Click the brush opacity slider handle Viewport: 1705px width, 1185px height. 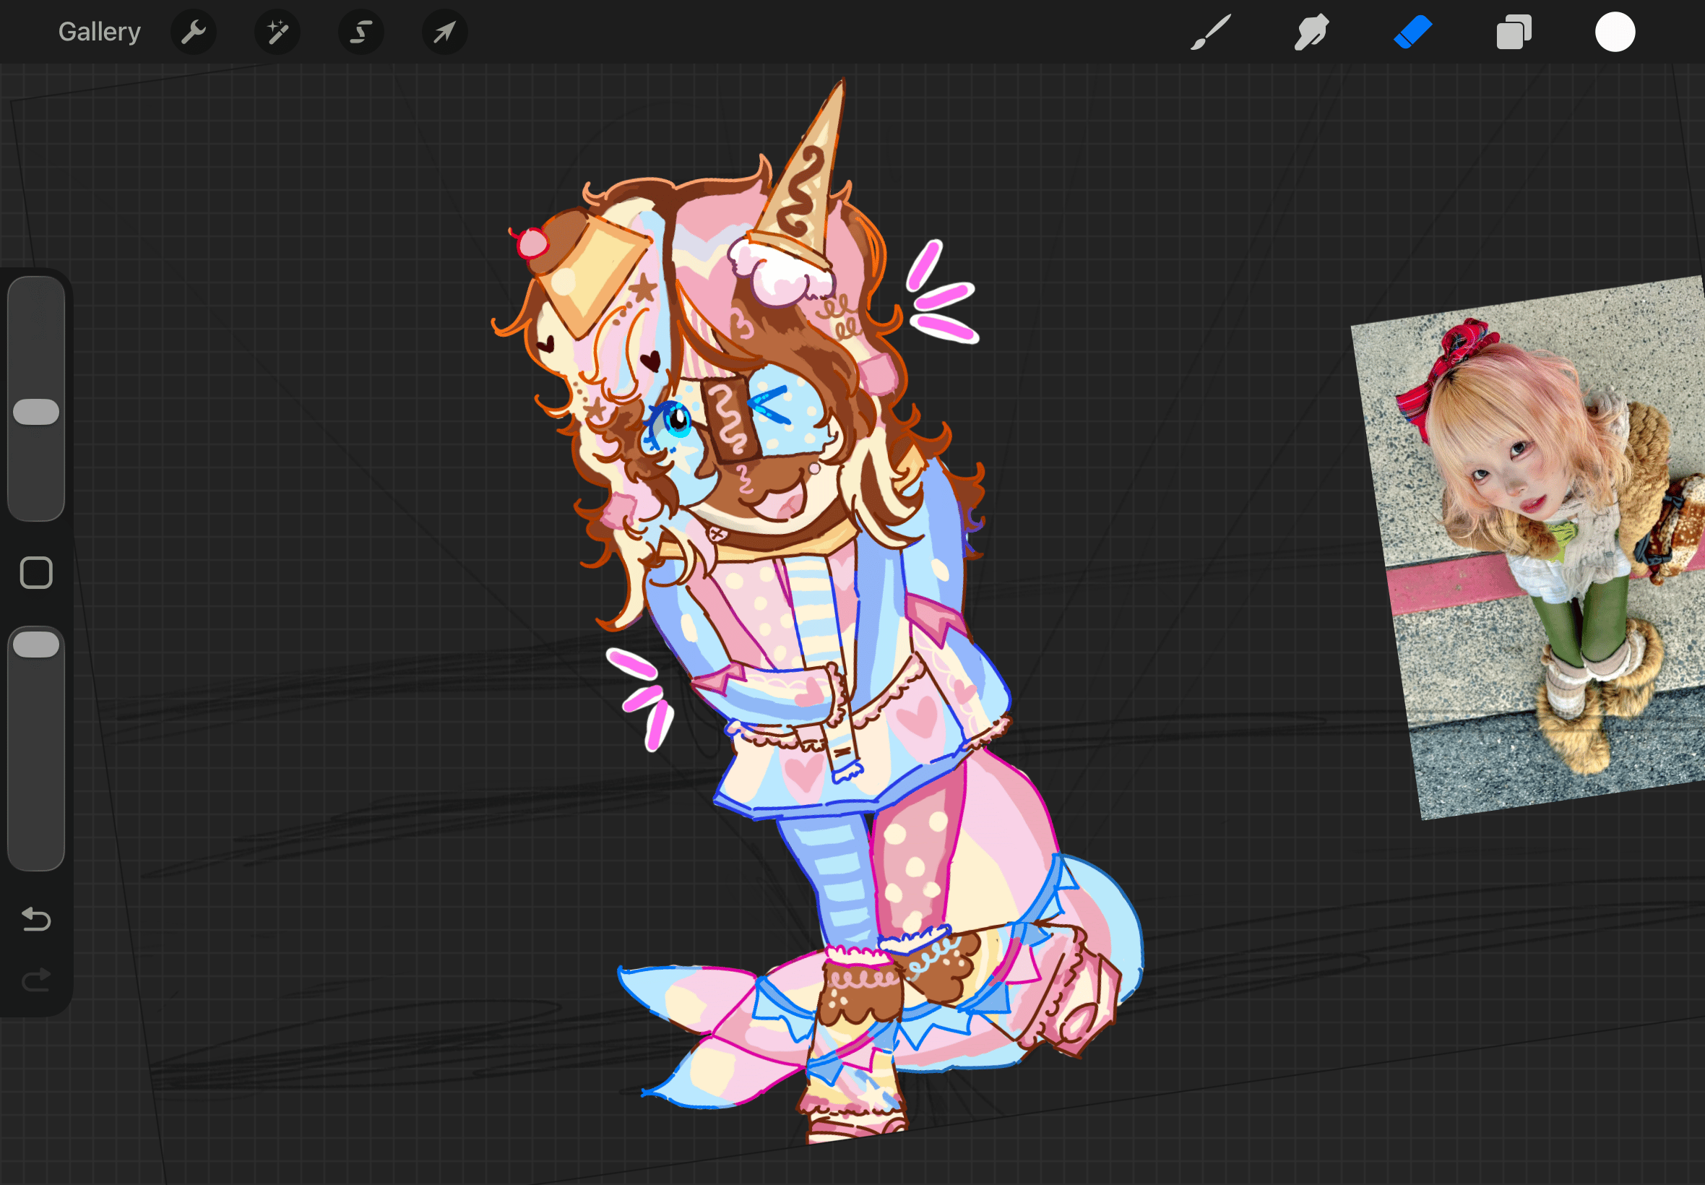(x=36, y=645)
